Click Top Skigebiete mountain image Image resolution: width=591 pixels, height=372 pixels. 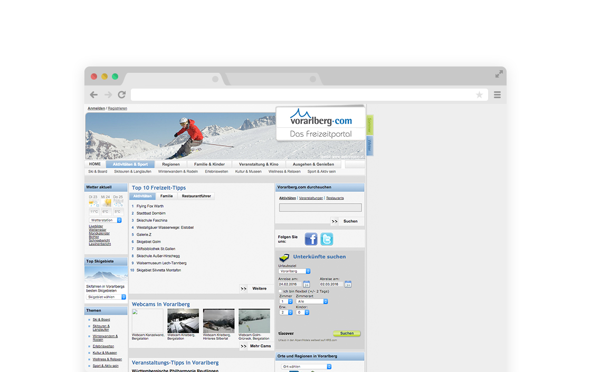[x=106, y=275]
